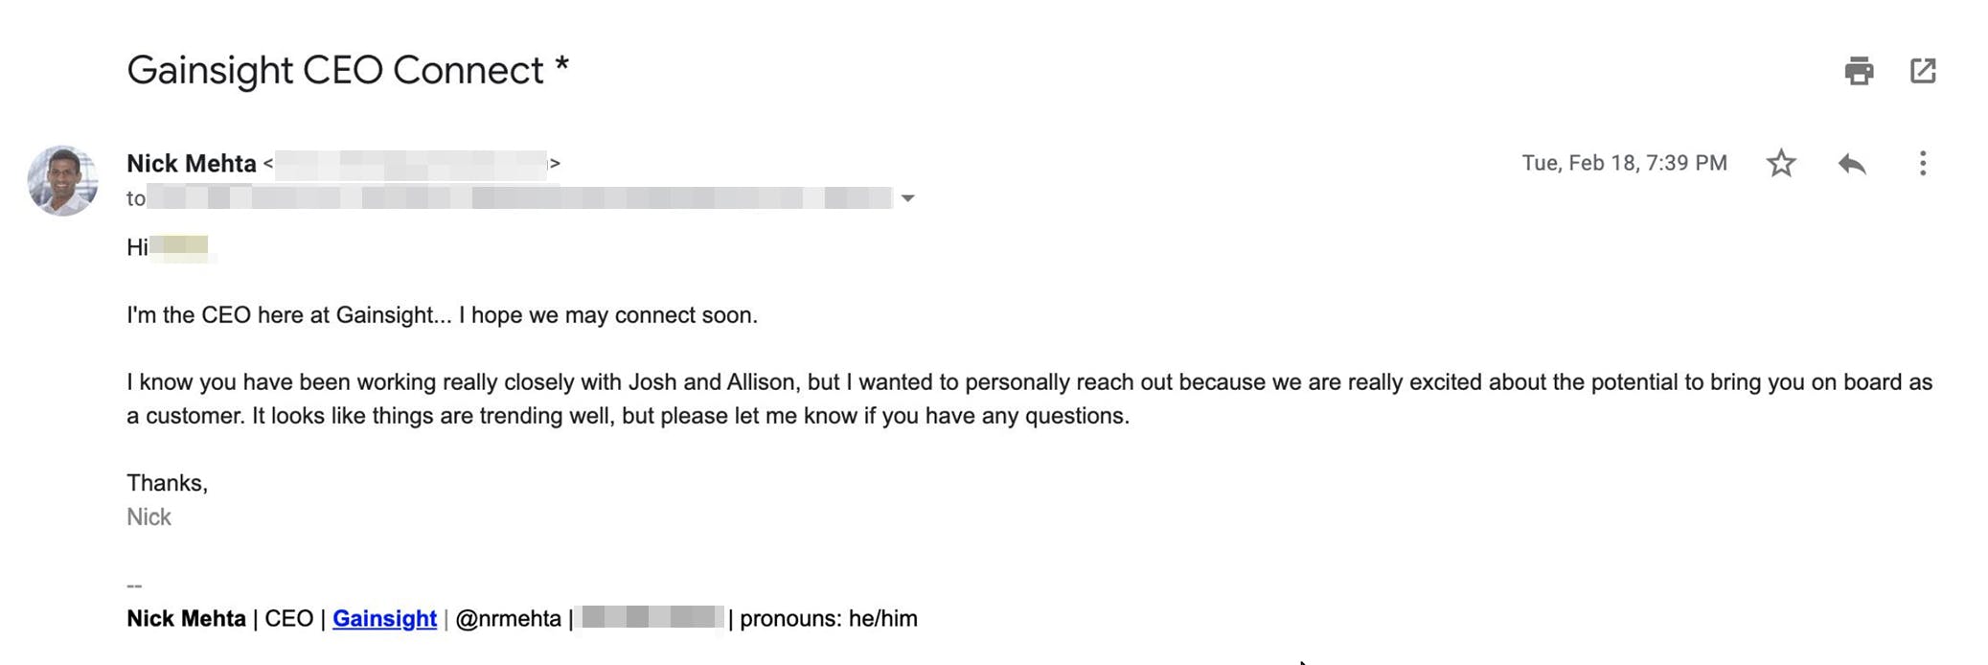Open the Gainsight link in the signature
1988x665 pixels.
coord(384,618)
